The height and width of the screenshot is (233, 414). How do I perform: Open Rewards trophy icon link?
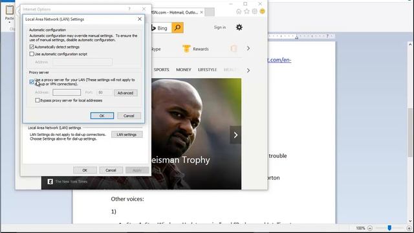(x=186, y=49)
